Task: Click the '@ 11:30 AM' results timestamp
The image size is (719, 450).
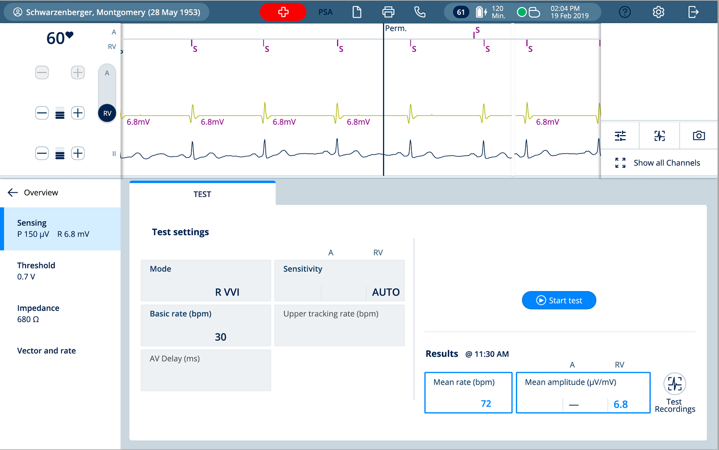Action: click(487, 354)
